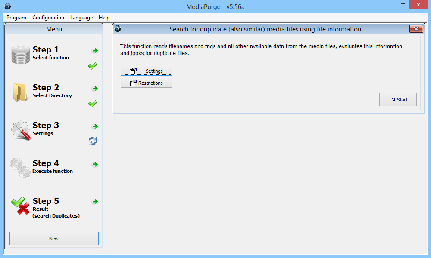Click the green arrow next to Step 5
The image size is (431, 258).
[95, 202]
